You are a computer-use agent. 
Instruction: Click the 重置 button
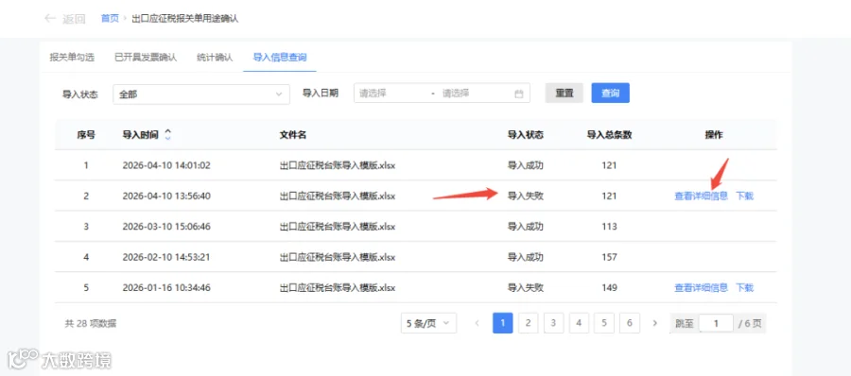click(564, 94)
